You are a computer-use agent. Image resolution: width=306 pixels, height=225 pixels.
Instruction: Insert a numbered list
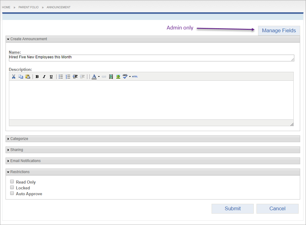68,76
